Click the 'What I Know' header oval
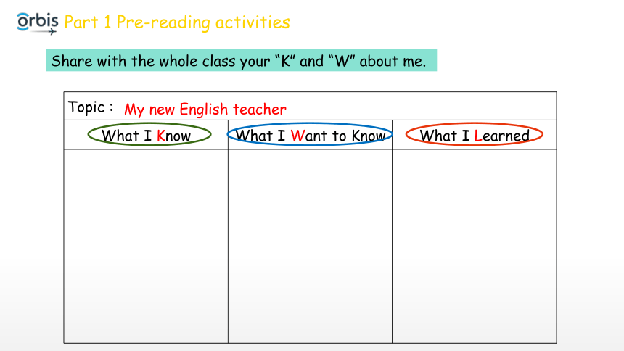 click(149, 134)
